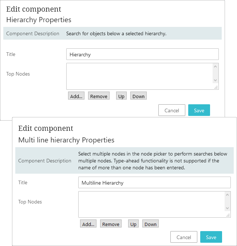Click Save in Hierarchy Properties dialog
The image size is (237, 246).
[199, 110]
